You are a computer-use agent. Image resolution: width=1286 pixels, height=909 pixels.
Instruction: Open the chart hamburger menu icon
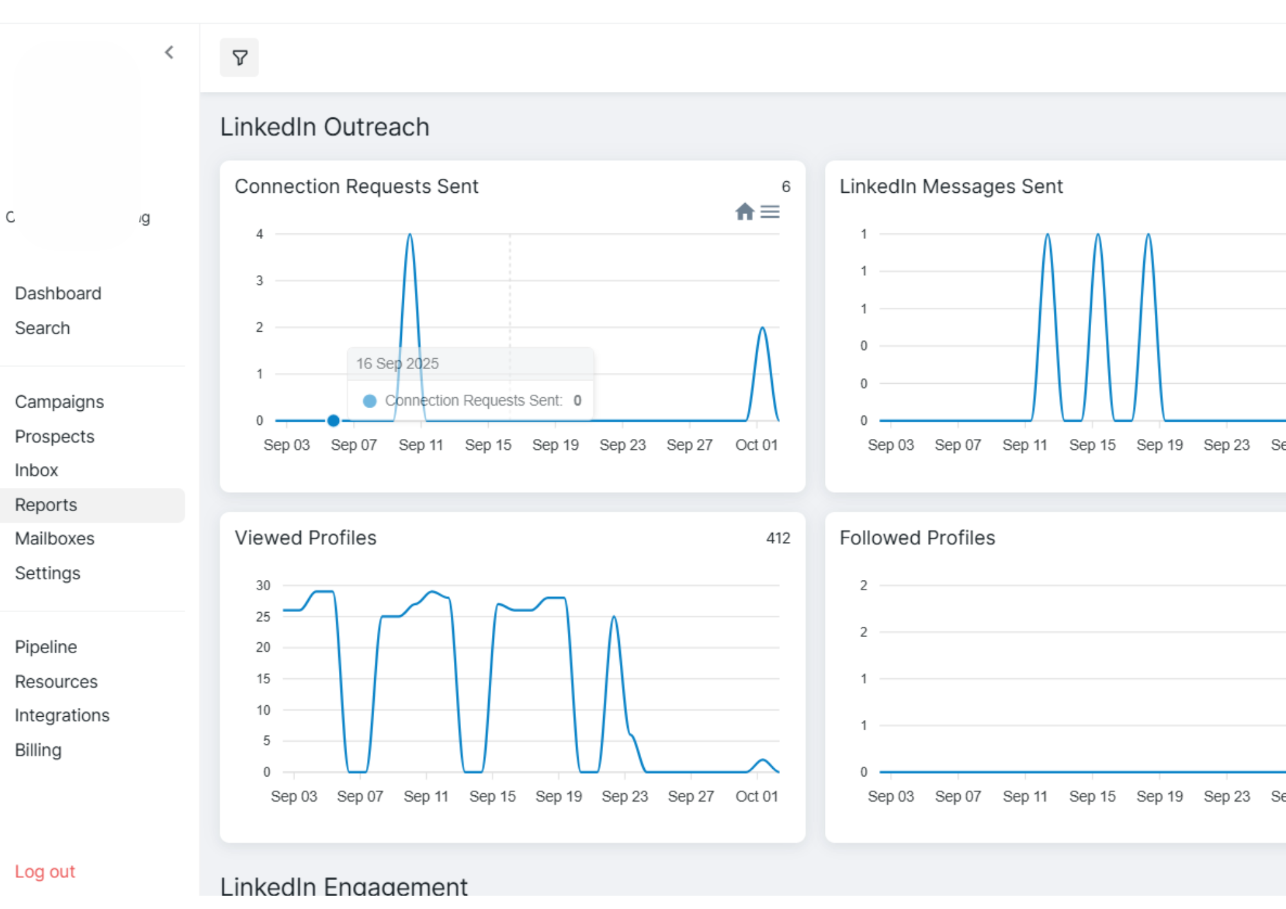click(770, 212)
